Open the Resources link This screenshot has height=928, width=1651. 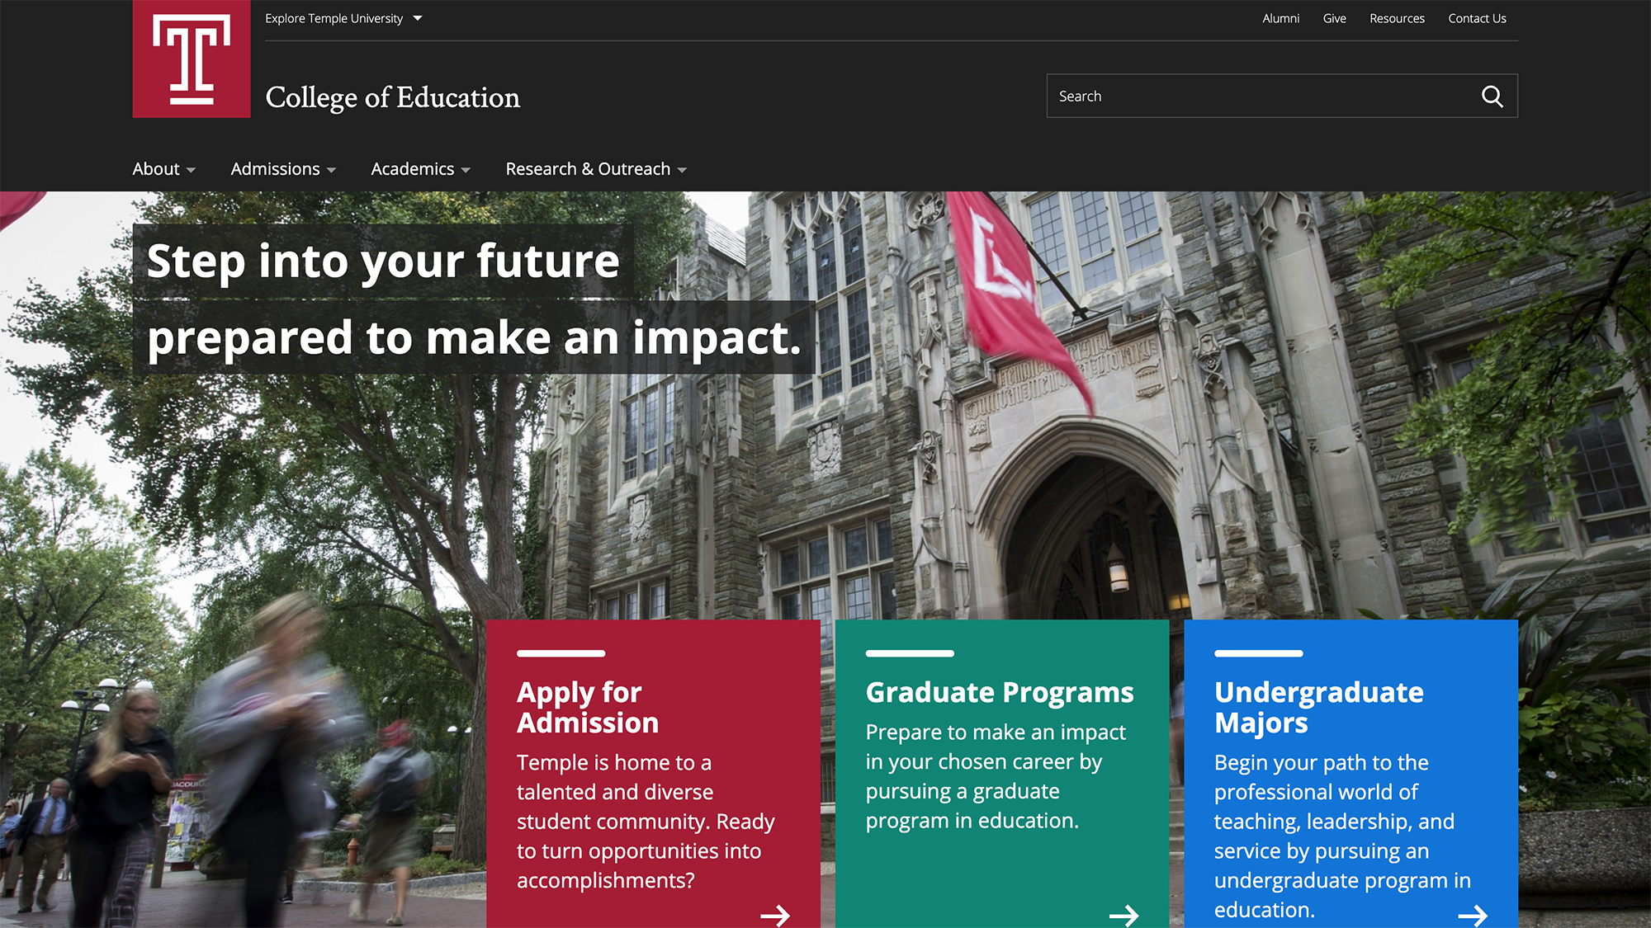[1397, 18]
